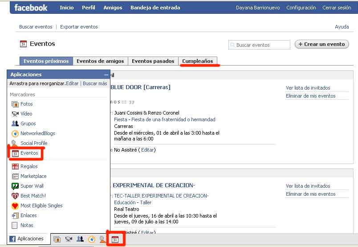The width and height of the screenshot is (358, 247).
Task: Collapse the Aplicaciones panel with minus button
Action: coord(106,75)
